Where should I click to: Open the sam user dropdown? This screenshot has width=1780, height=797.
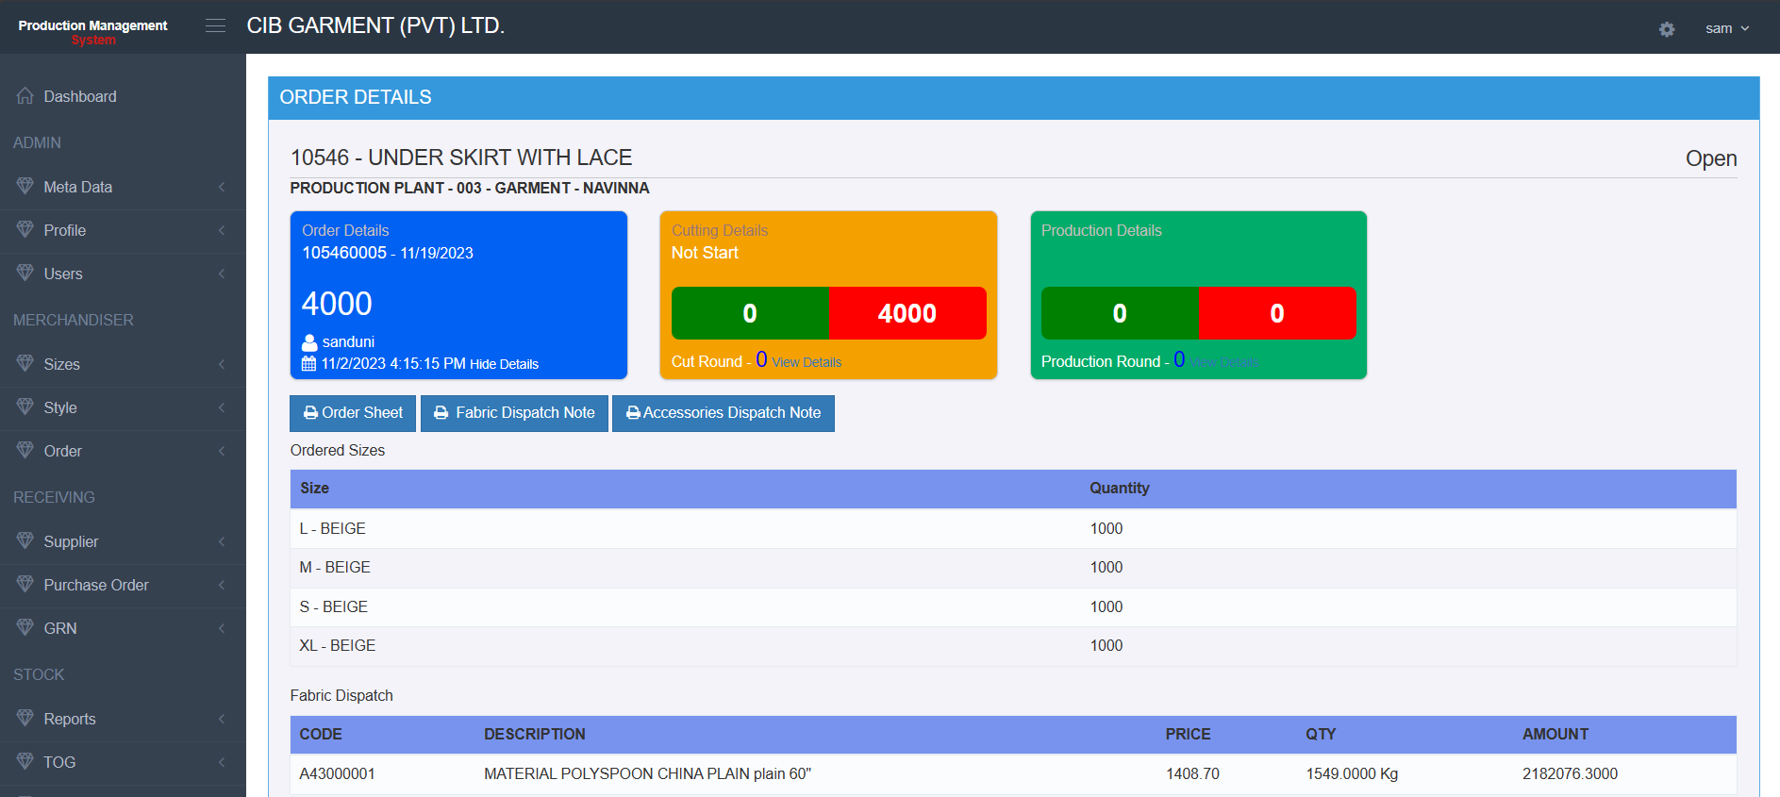pos(1726,28)
